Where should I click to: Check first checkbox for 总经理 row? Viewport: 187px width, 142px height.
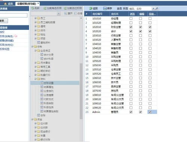(131, 18)
